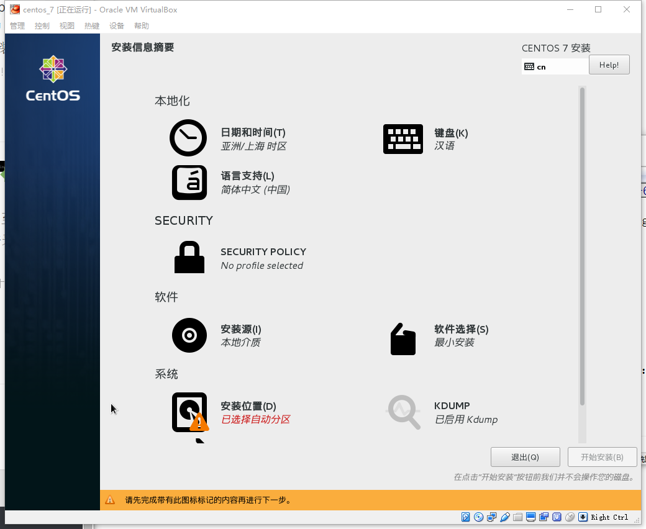This screenshot has width=646, height=529.
Task: Open the 设备 menu
Action: (117, 26)
